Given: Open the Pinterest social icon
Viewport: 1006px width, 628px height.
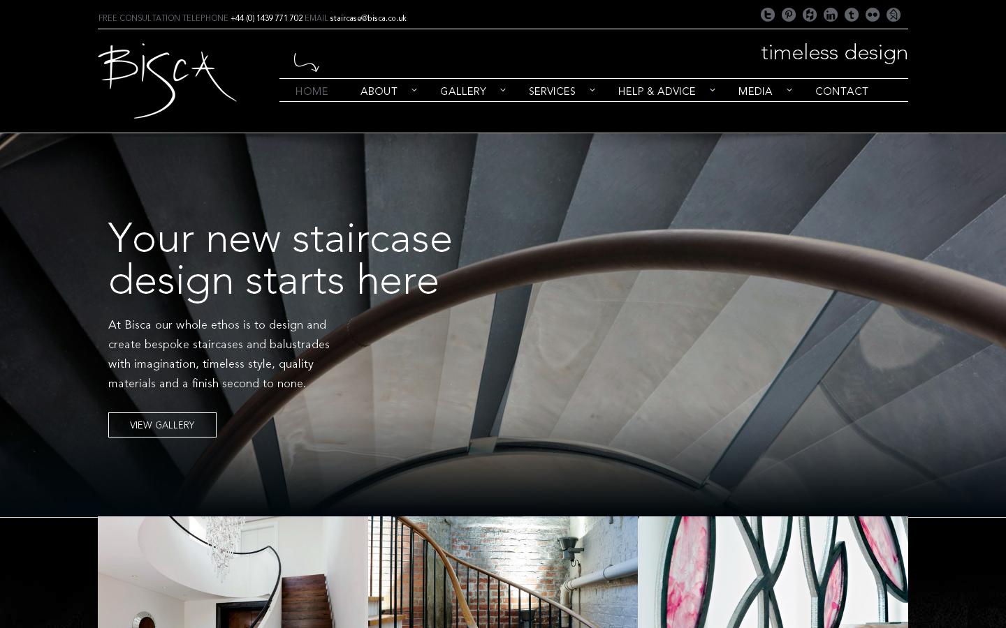Looking at the screenshot, I should click(789, 15).
